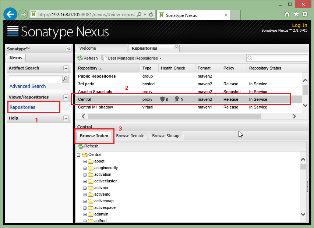This screenshot has height=228, width=314.
Task: Click the browser URL address field
Action: click(86, 15)
